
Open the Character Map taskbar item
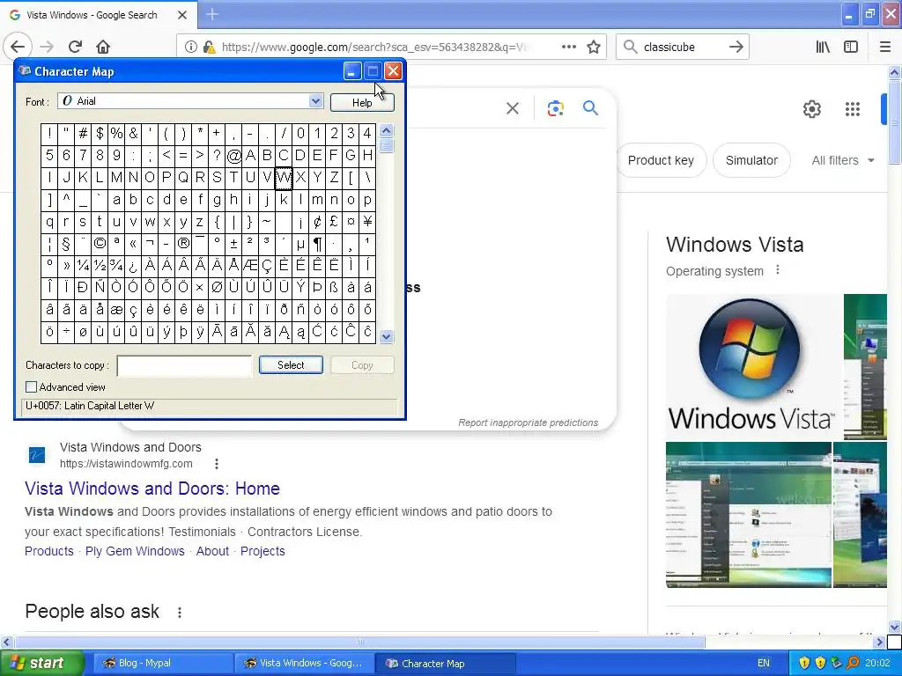pos(446,663)
